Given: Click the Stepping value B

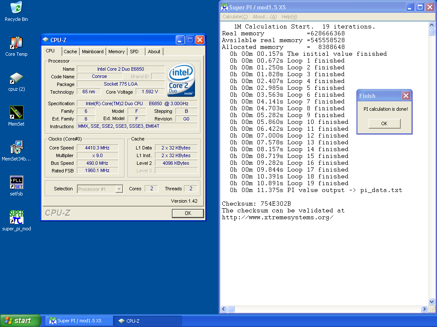Looking at the screenshot, I should tap(186, 111).
